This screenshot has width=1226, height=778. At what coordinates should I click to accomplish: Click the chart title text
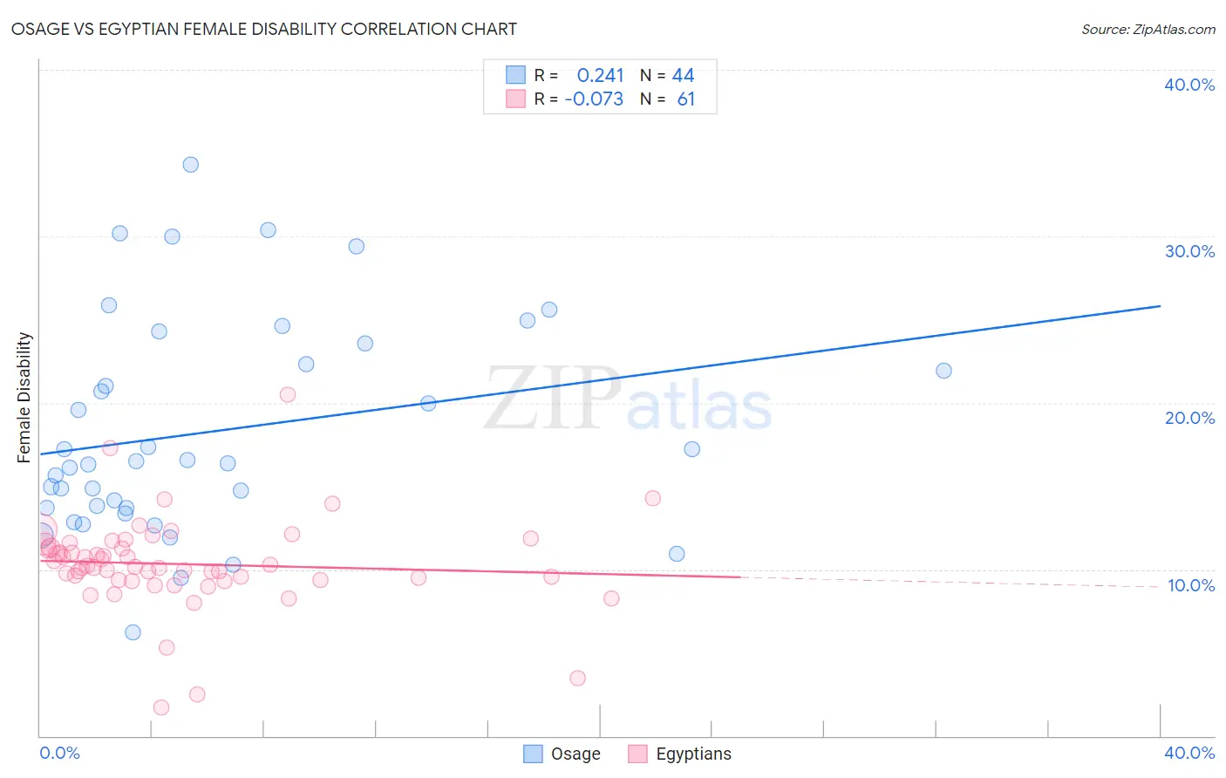click(x=263, y=29)
